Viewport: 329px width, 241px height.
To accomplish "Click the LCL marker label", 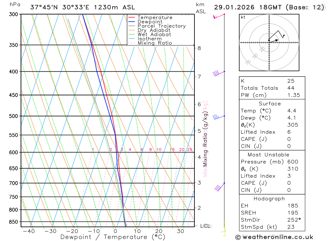I will pyautogui.click(x=206, y=226).
